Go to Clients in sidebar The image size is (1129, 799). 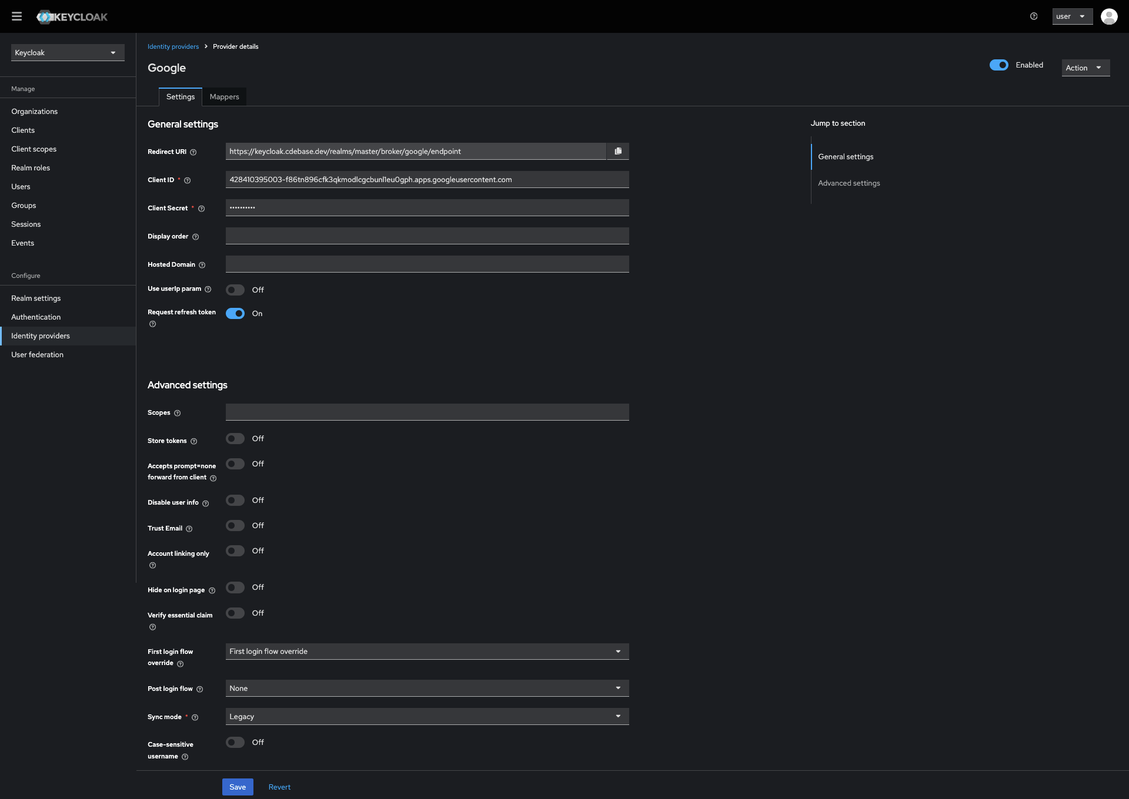[x=68, y=130]
